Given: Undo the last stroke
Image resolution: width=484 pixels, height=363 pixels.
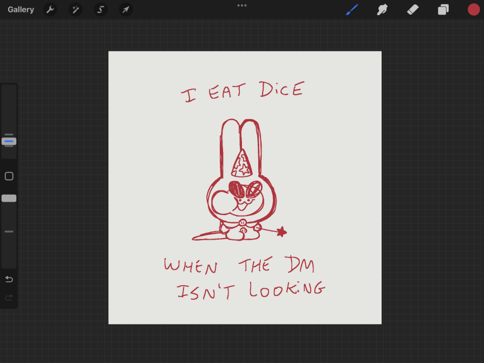Looking at the screenshot, I should click(9, 279).
